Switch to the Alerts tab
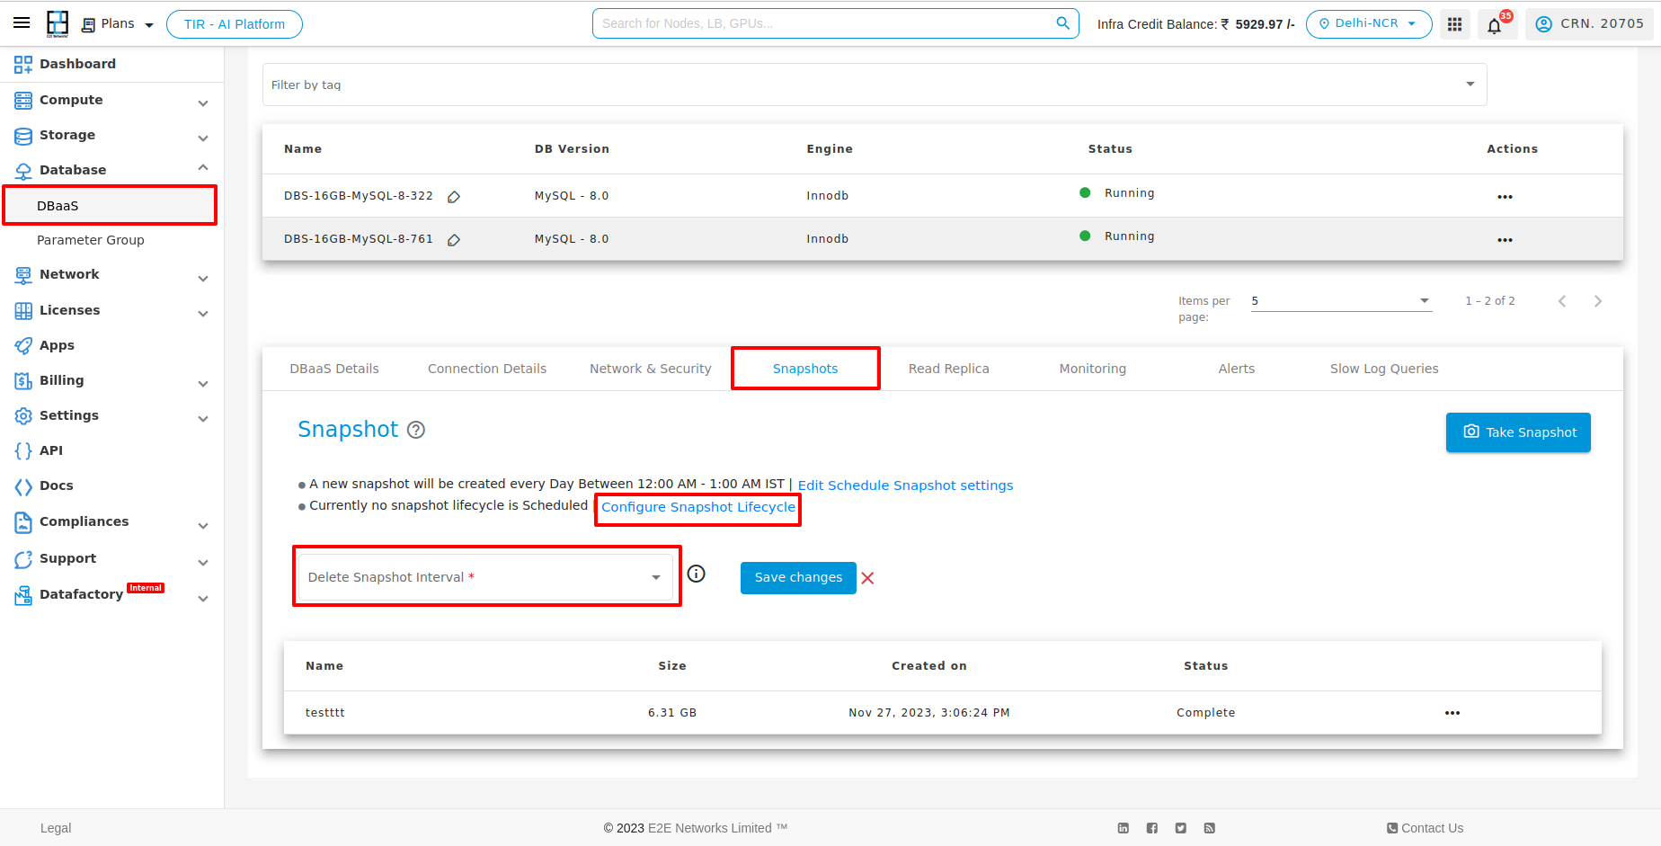The image size is (1661, 846). pyautogui.click(x=1237, y=369)
